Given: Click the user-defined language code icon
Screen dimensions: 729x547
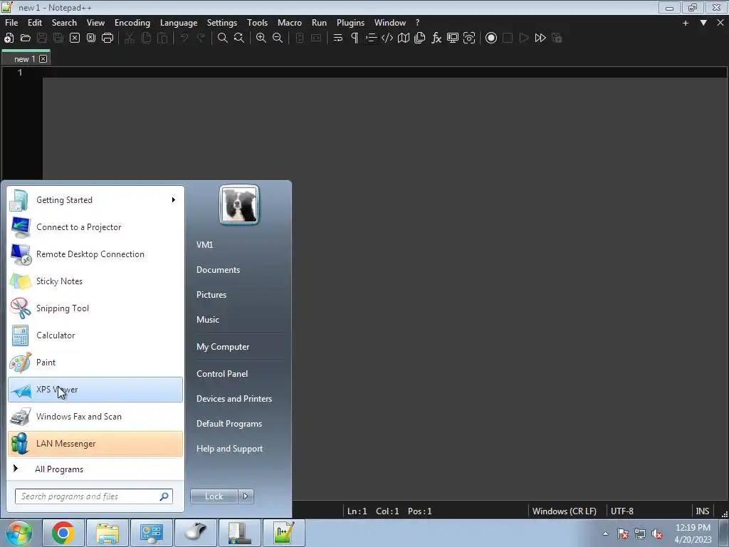Looking at the screenshot, I should pos(387,38).
